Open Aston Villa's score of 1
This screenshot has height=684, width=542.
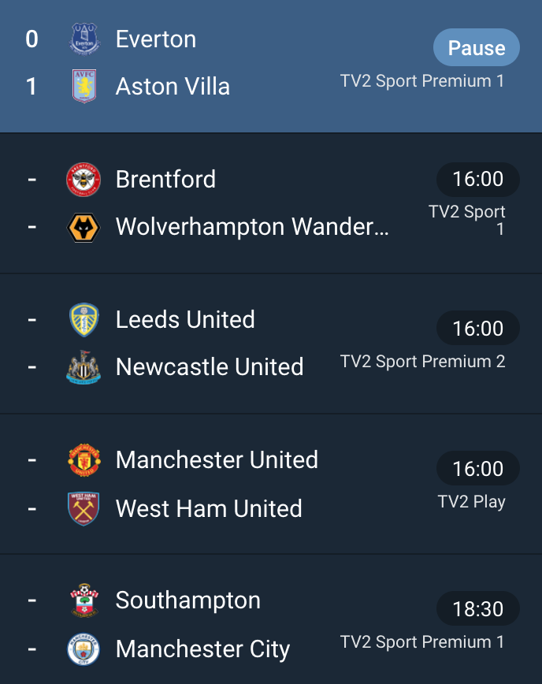(x=32, y=86)
